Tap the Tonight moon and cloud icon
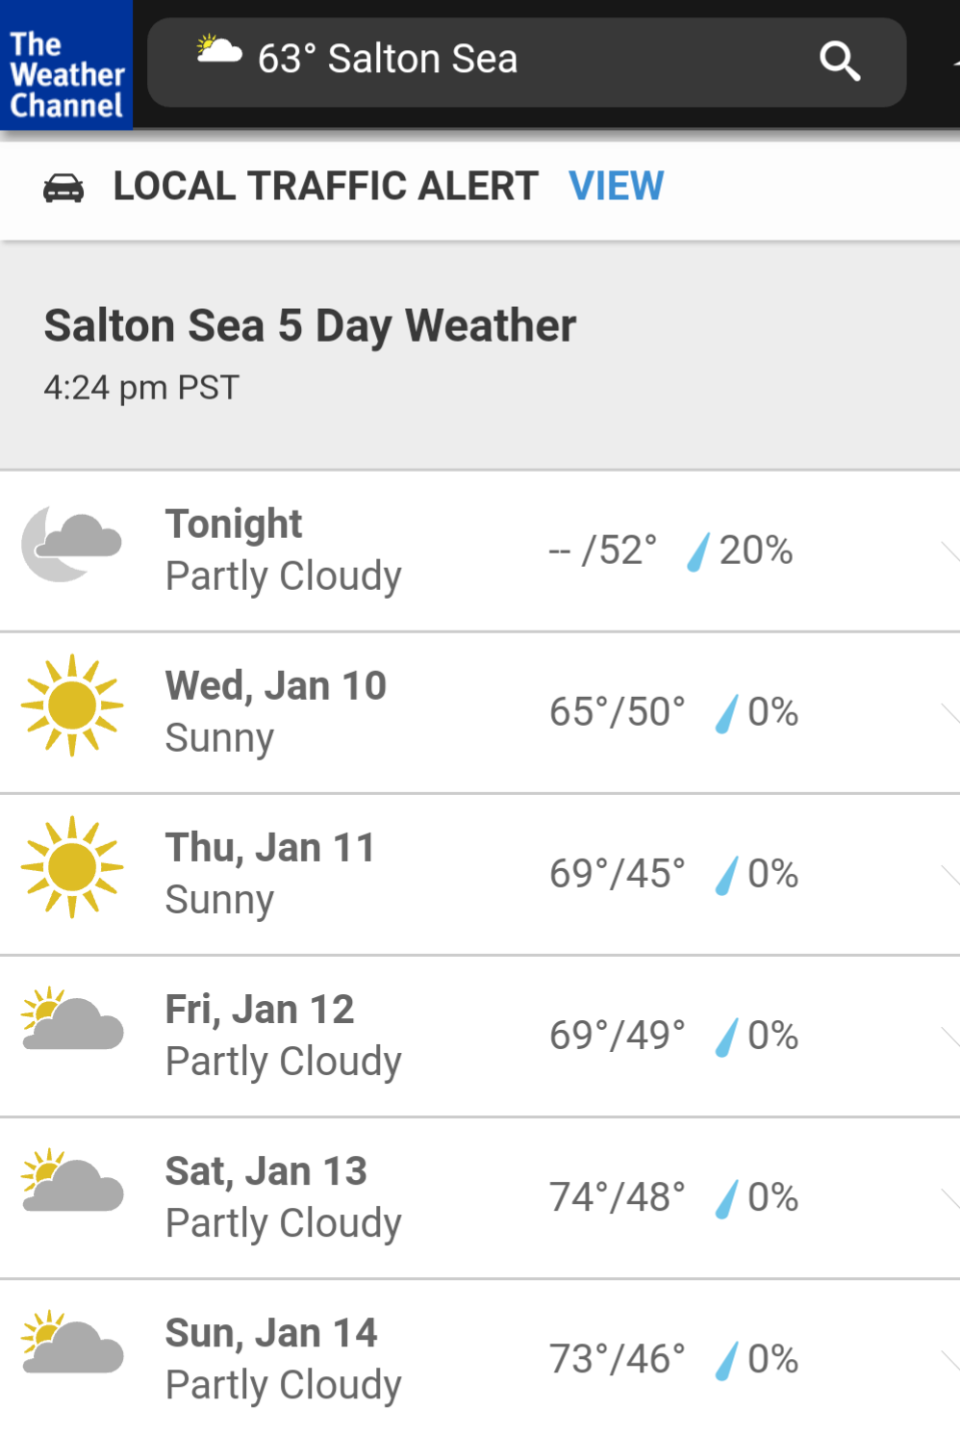The image size is (960, 1436). pos(72,544)
